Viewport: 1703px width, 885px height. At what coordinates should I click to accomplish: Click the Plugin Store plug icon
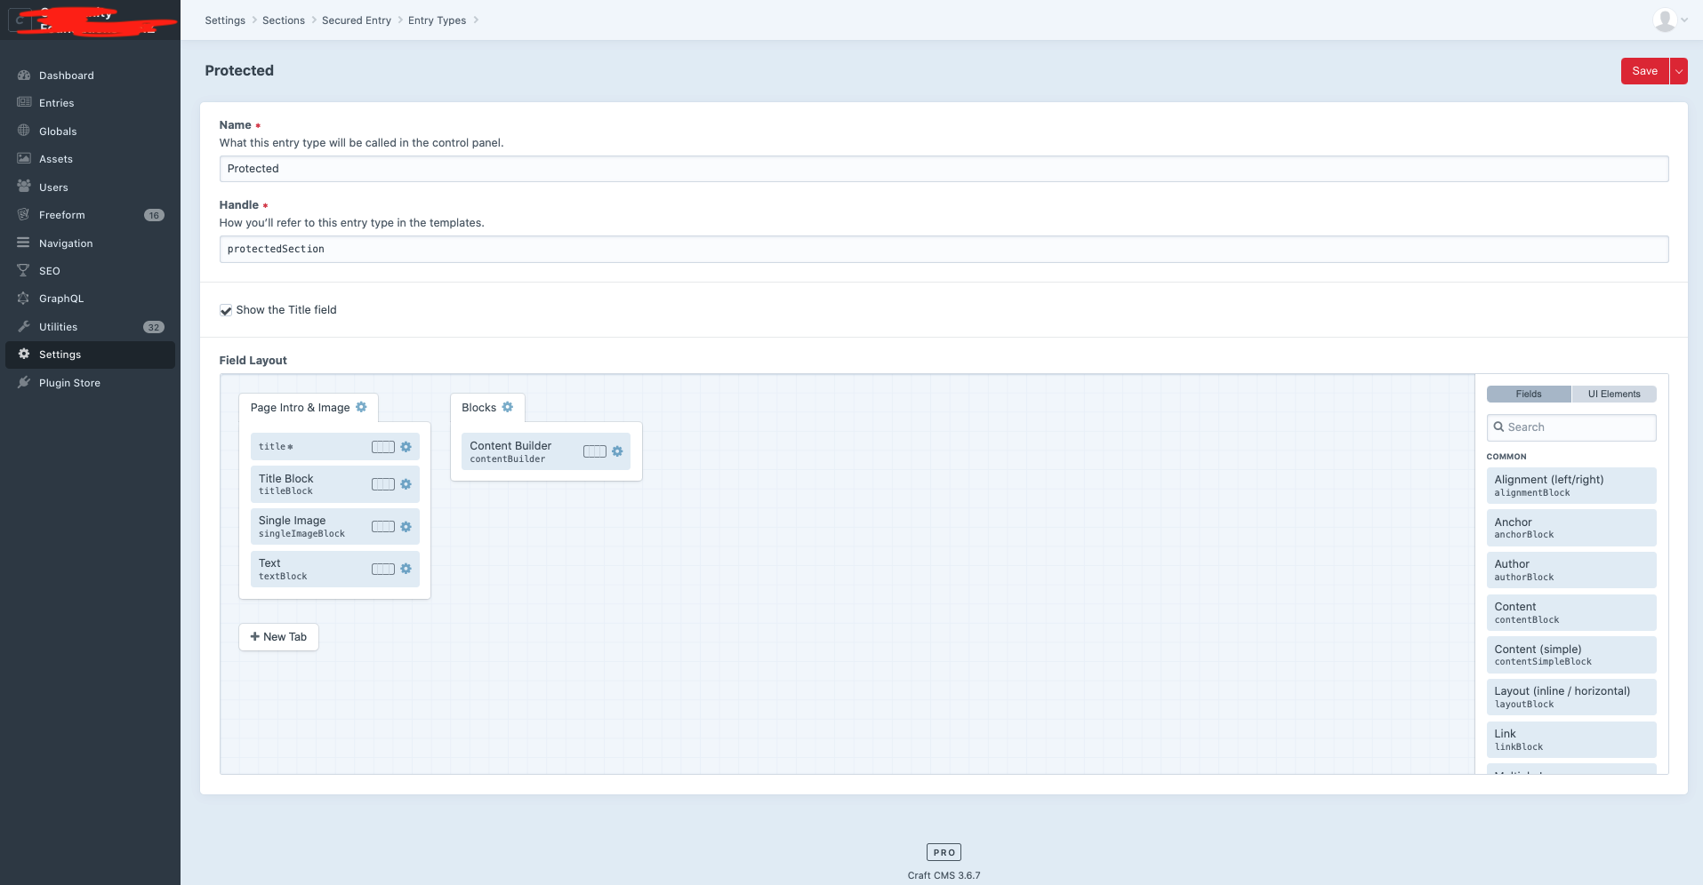24,382
